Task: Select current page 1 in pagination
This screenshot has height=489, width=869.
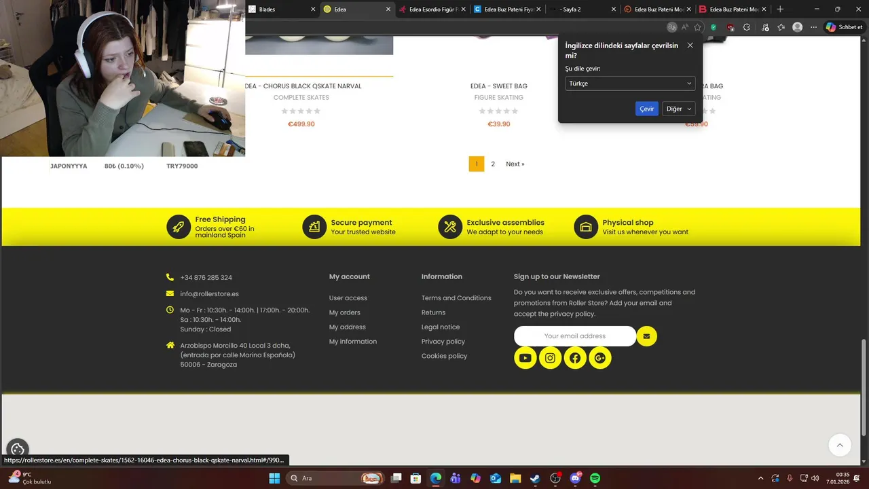Action: pos(477,164)
